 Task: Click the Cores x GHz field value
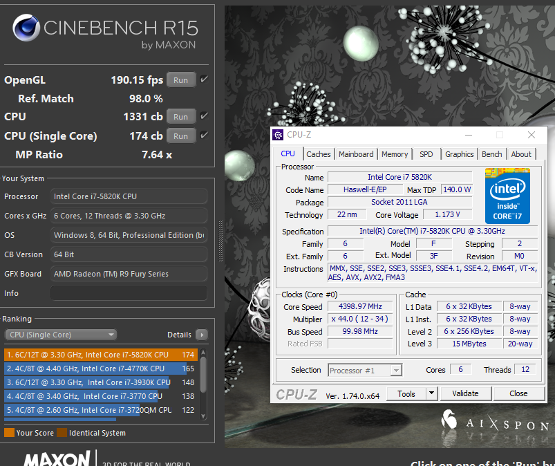coord(129,216)
